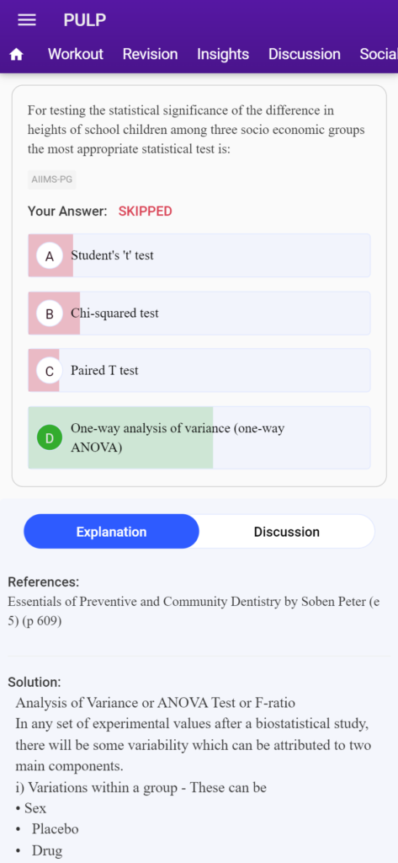Select option C circle badge
The height and width of the screenshot is (863, 398).
50,371
